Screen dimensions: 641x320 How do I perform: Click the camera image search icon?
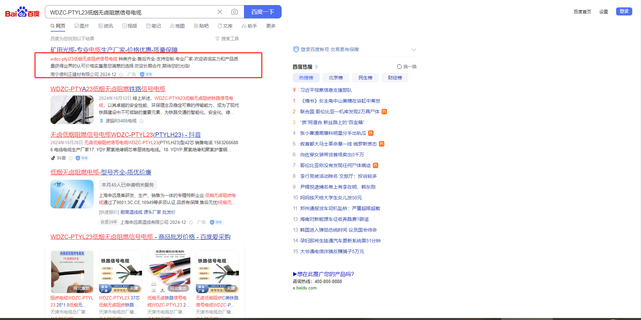[x=235, y=12]
